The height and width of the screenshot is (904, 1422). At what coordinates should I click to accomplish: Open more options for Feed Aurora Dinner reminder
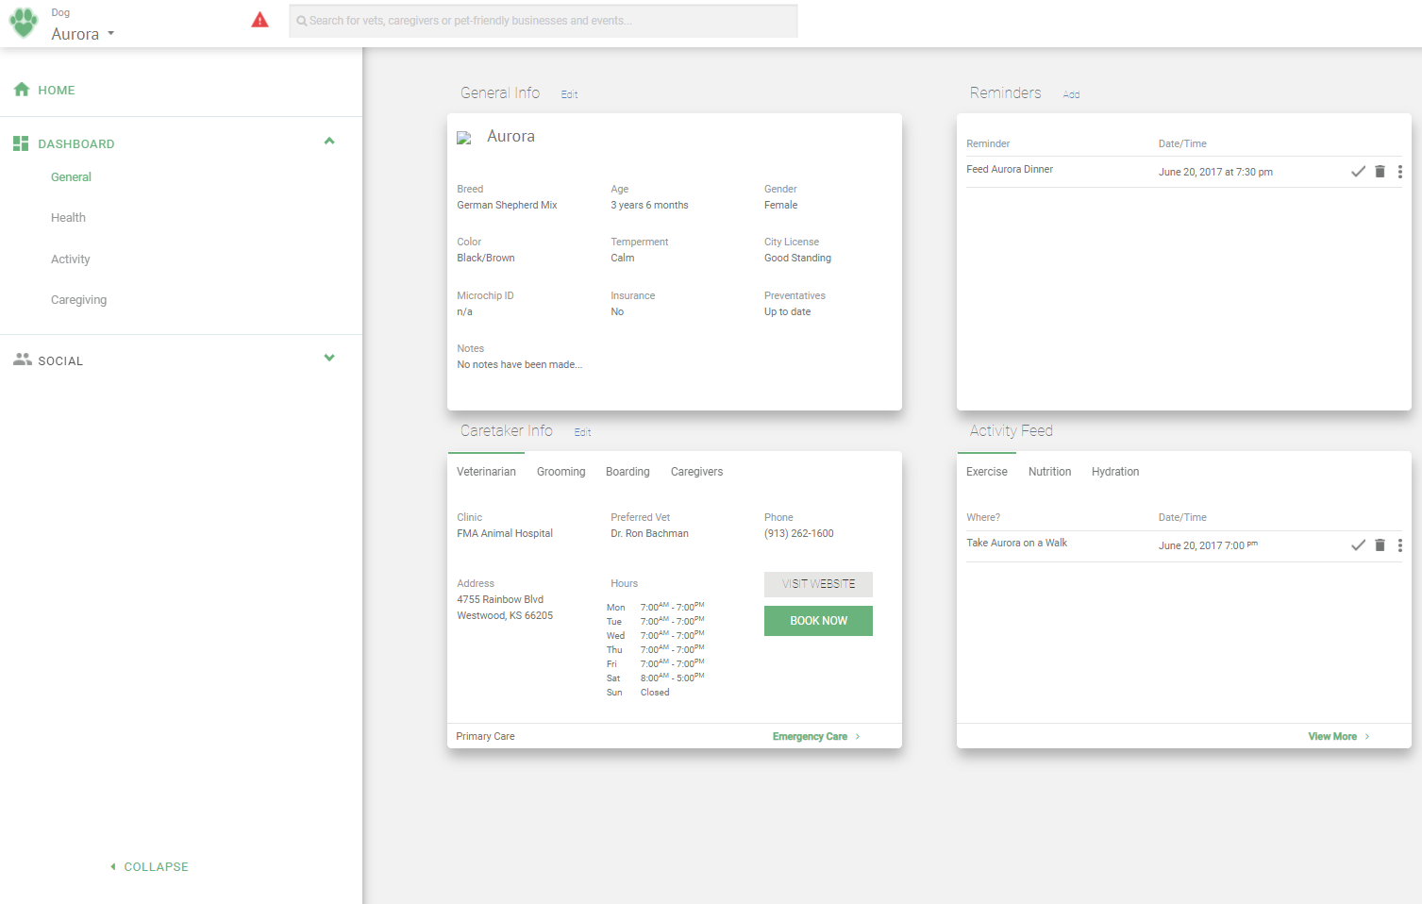pos(1399,172)
